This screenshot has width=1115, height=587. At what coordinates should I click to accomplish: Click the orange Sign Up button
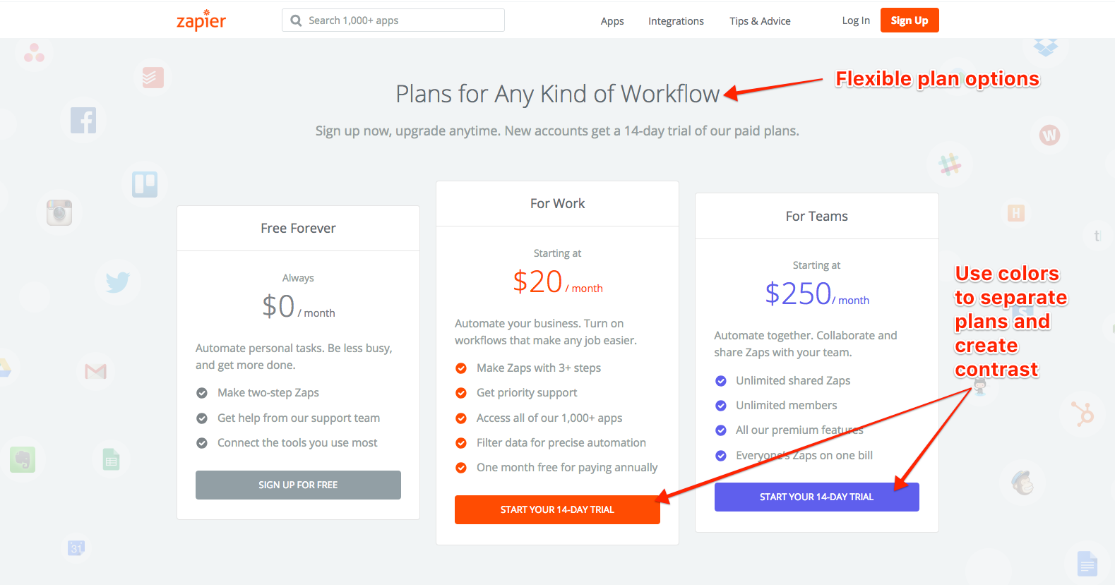[x=910, y=20]
